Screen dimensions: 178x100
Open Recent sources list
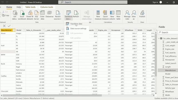click(58, 15)
